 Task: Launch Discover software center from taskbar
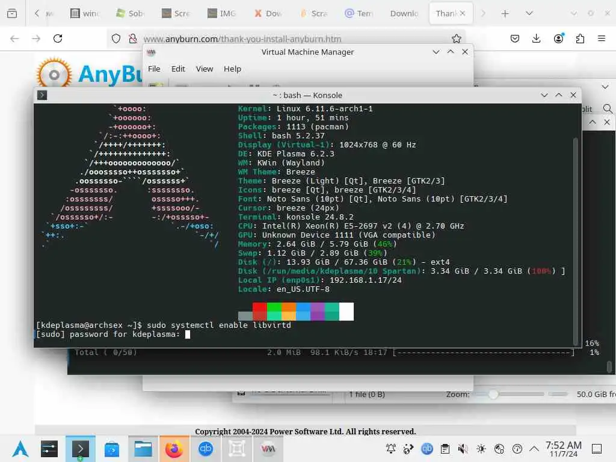[112, 449]
